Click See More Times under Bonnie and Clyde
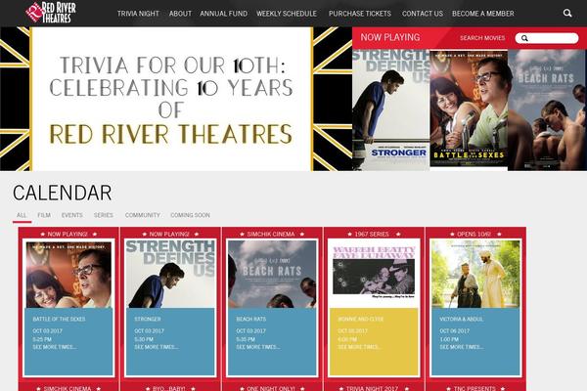Image resolution: width=587 pixels, height=391 pixels. point(359,347)
